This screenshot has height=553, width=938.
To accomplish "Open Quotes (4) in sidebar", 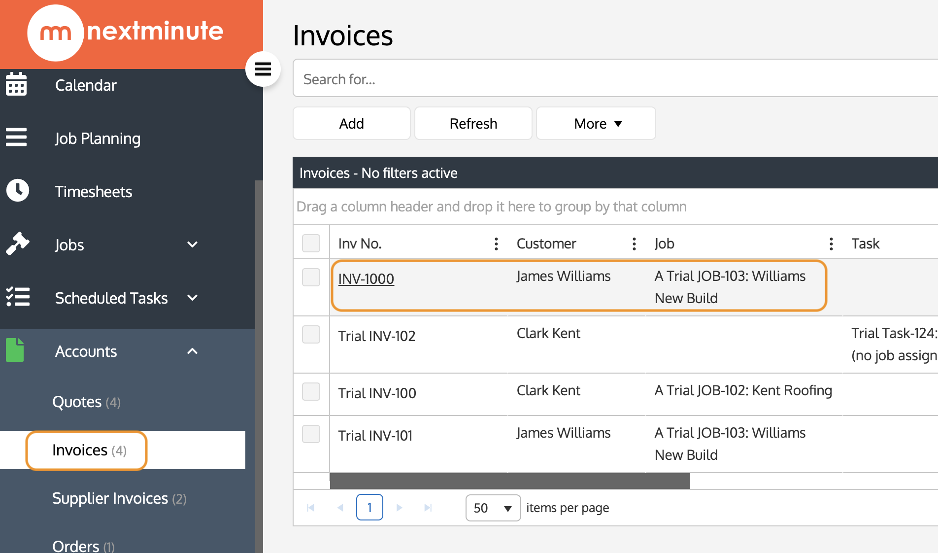I will [x=87, y=402].
